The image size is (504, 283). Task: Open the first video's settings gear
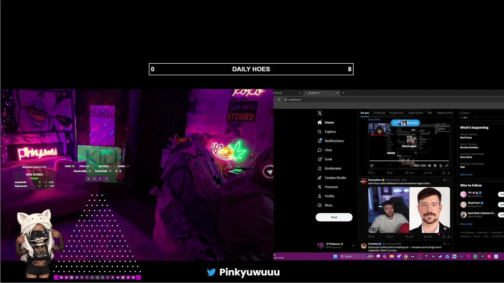pyautogui.click(x=435, y=165)
